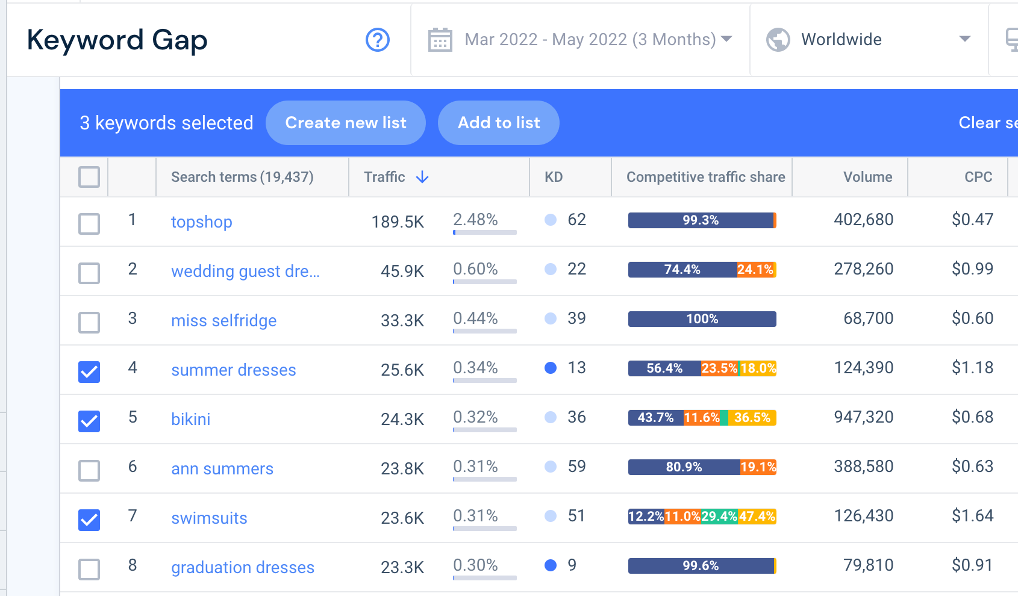
Task: Click the calendar icon by date range
Action: (x=440, y=40)
